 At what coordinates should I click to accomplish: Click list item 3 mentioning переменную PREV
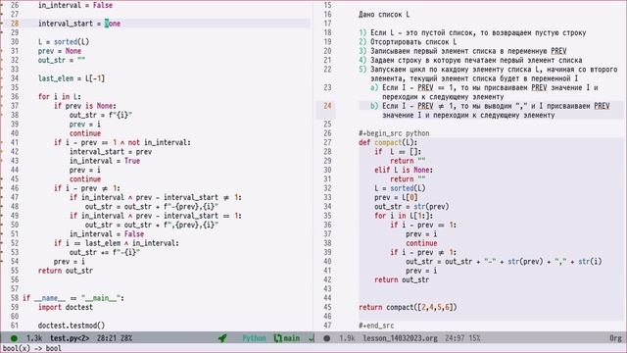click(x=462, y=51)
